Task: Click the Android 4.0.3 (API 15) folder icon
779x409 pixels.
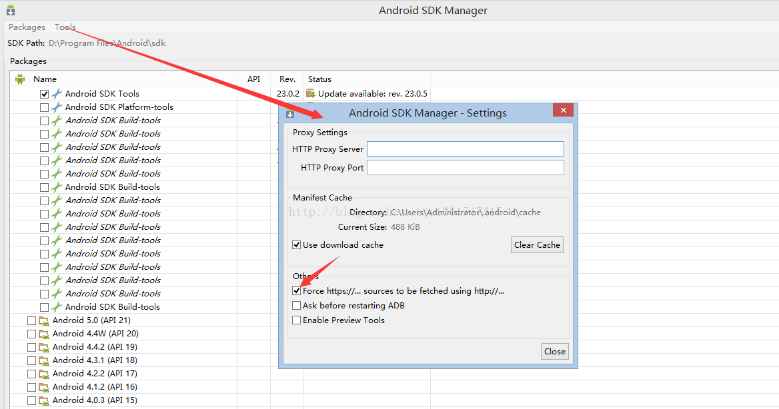Action: (x=44, y=400)
